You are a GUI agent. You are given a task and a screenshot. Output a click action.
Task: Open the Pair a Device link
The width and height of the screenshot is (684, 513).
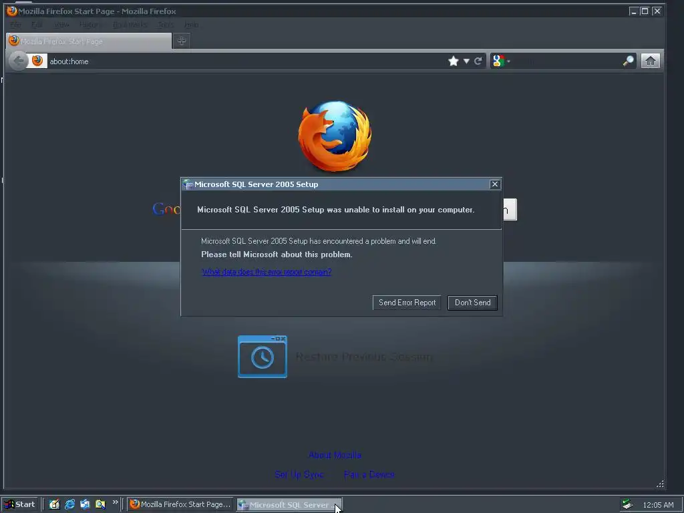pyautogui.click(x=369, y=474)
